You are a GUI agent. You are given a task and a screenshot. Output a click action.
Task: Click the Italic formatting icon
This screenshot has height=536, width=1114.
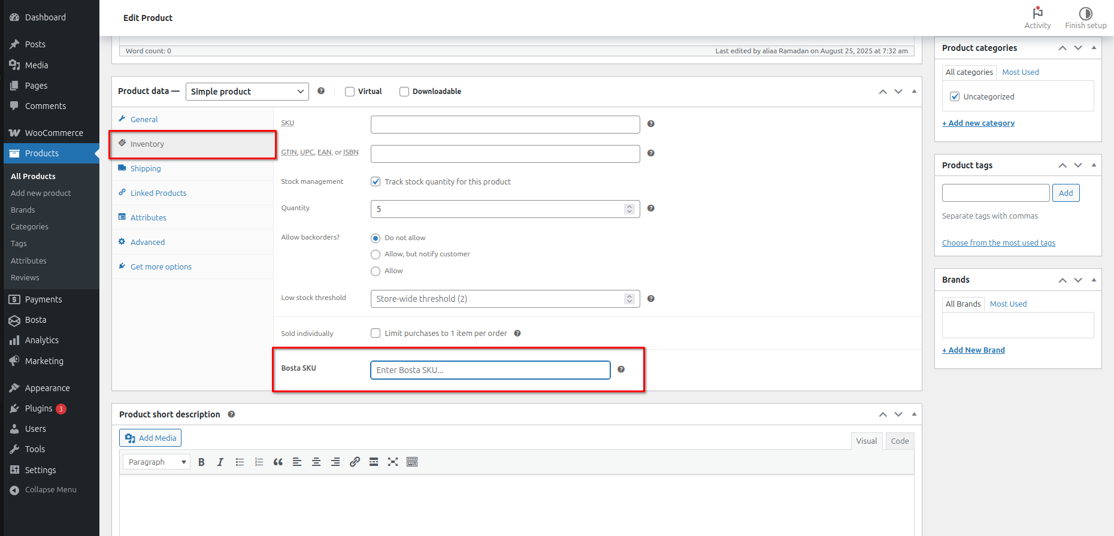(x=220, y=462)
